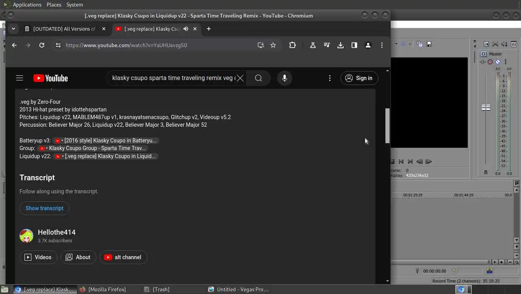Run search with magnifier button

pyautogui.click(x=259, y=78)
